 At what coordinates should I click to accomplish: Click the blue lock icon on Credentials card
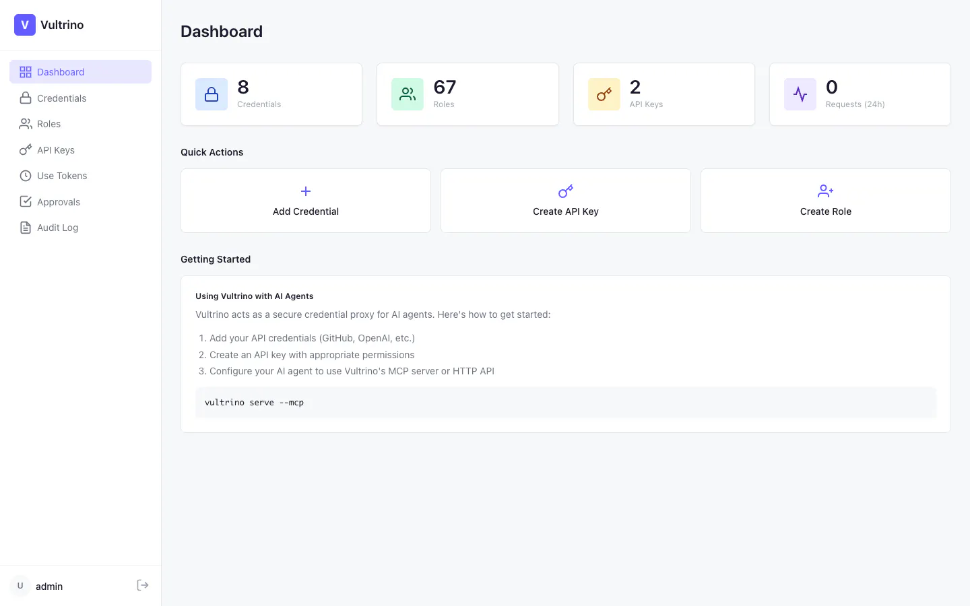coord(212,94)
